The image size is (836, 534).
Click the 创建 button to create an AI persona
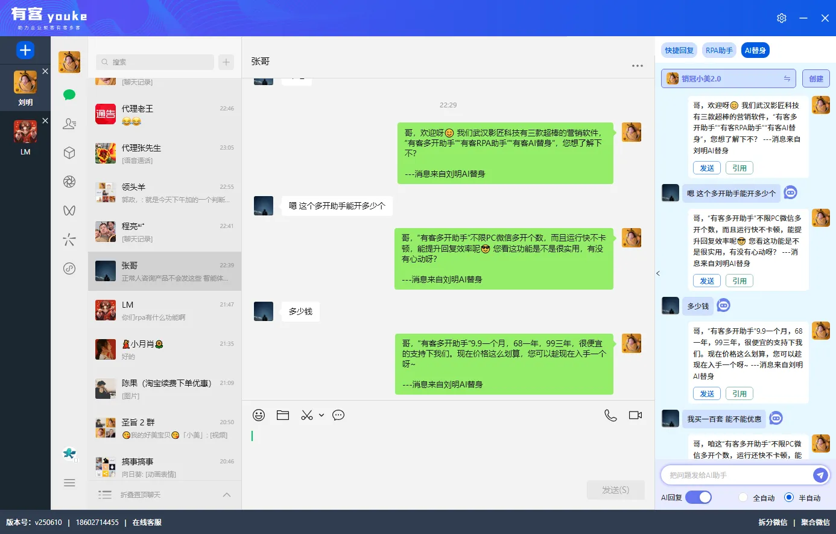816,78
